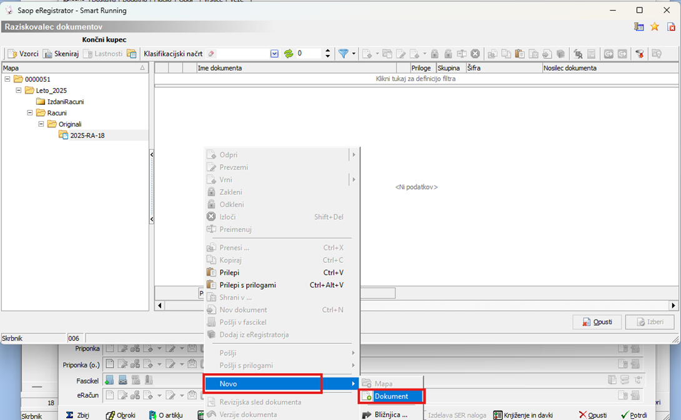Open the Vzorci templates tool
Viewport: 681px width, 420px height.
click(24, 54)
